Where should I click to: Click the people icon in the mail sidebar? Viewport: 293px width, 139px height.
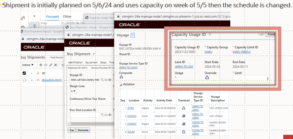pyautogui.click(x=23, y=18)
